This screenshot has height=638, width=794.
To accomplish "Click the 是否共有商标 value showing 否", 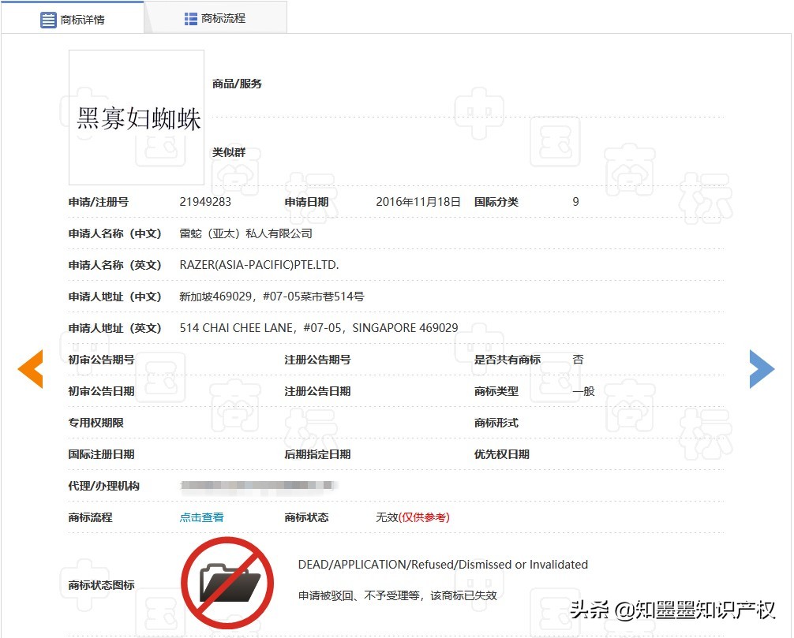I will pyautogui.click(x=577, y=360).
